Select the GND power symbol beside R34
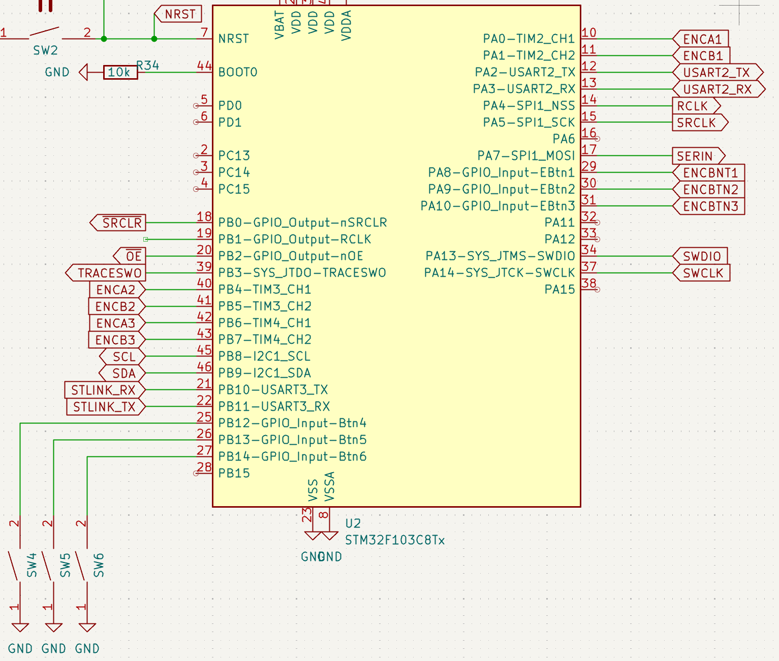The width and height of the screenshot is (779, 661). click(x=84, y=72)
